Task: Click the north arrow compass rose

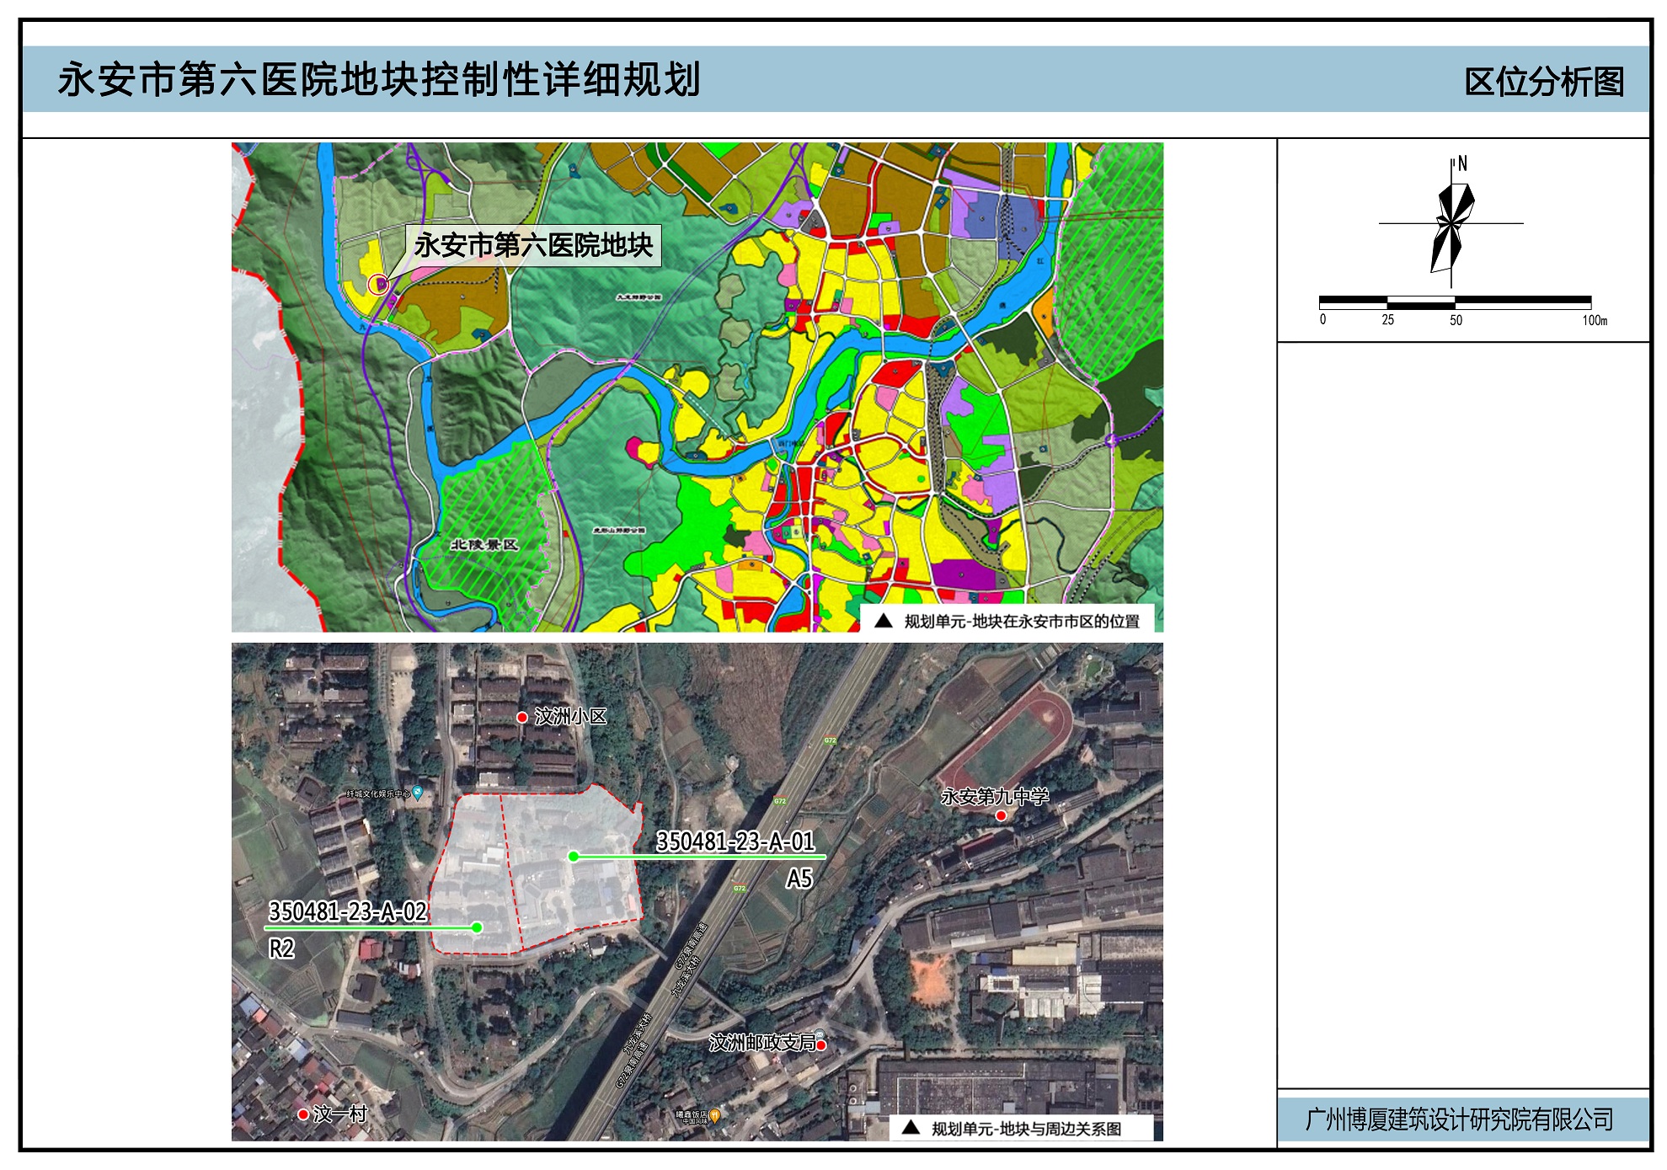Action: (x=1452, y=224)
